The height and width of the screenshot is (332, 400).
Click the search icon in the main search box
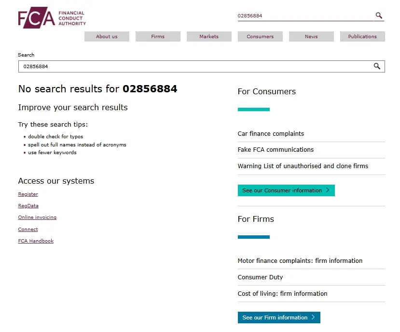[x=377, y=66]
